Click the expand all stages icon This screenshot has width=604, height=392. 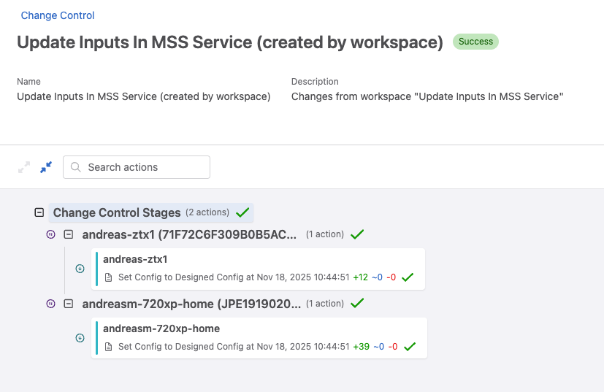tap(24, 167)
